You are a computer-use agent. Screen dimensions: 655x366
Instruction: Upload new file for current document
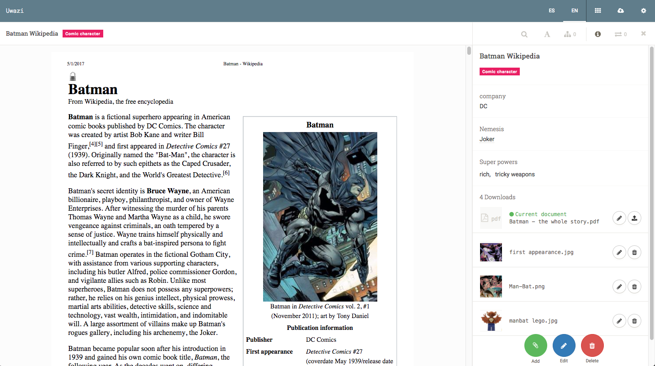(x=634, y=218)
